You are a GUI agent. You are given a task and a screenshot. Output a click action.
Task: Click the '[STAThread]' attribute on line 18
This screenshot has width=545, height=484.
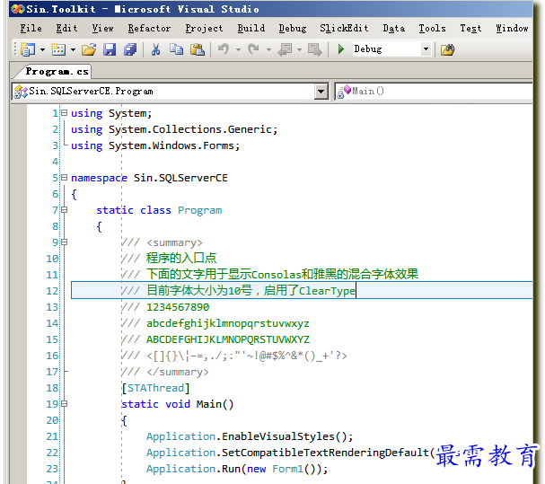(x=155, y=388)
